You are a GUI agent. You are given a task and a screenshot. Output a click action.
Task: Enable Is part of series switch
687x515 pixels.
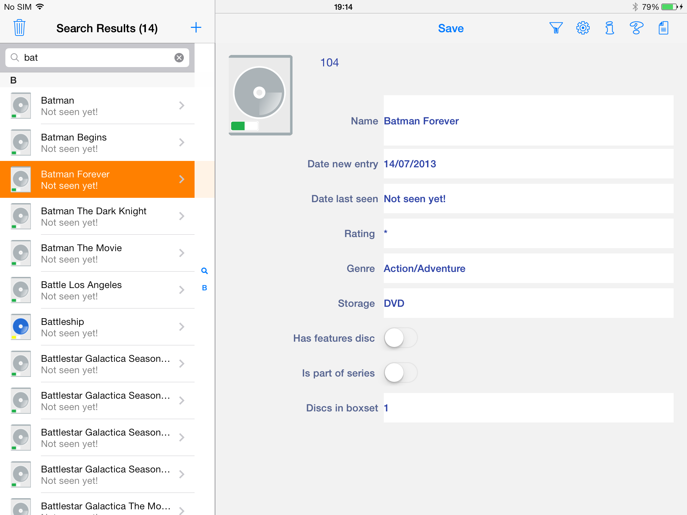[x=401, y=373]
